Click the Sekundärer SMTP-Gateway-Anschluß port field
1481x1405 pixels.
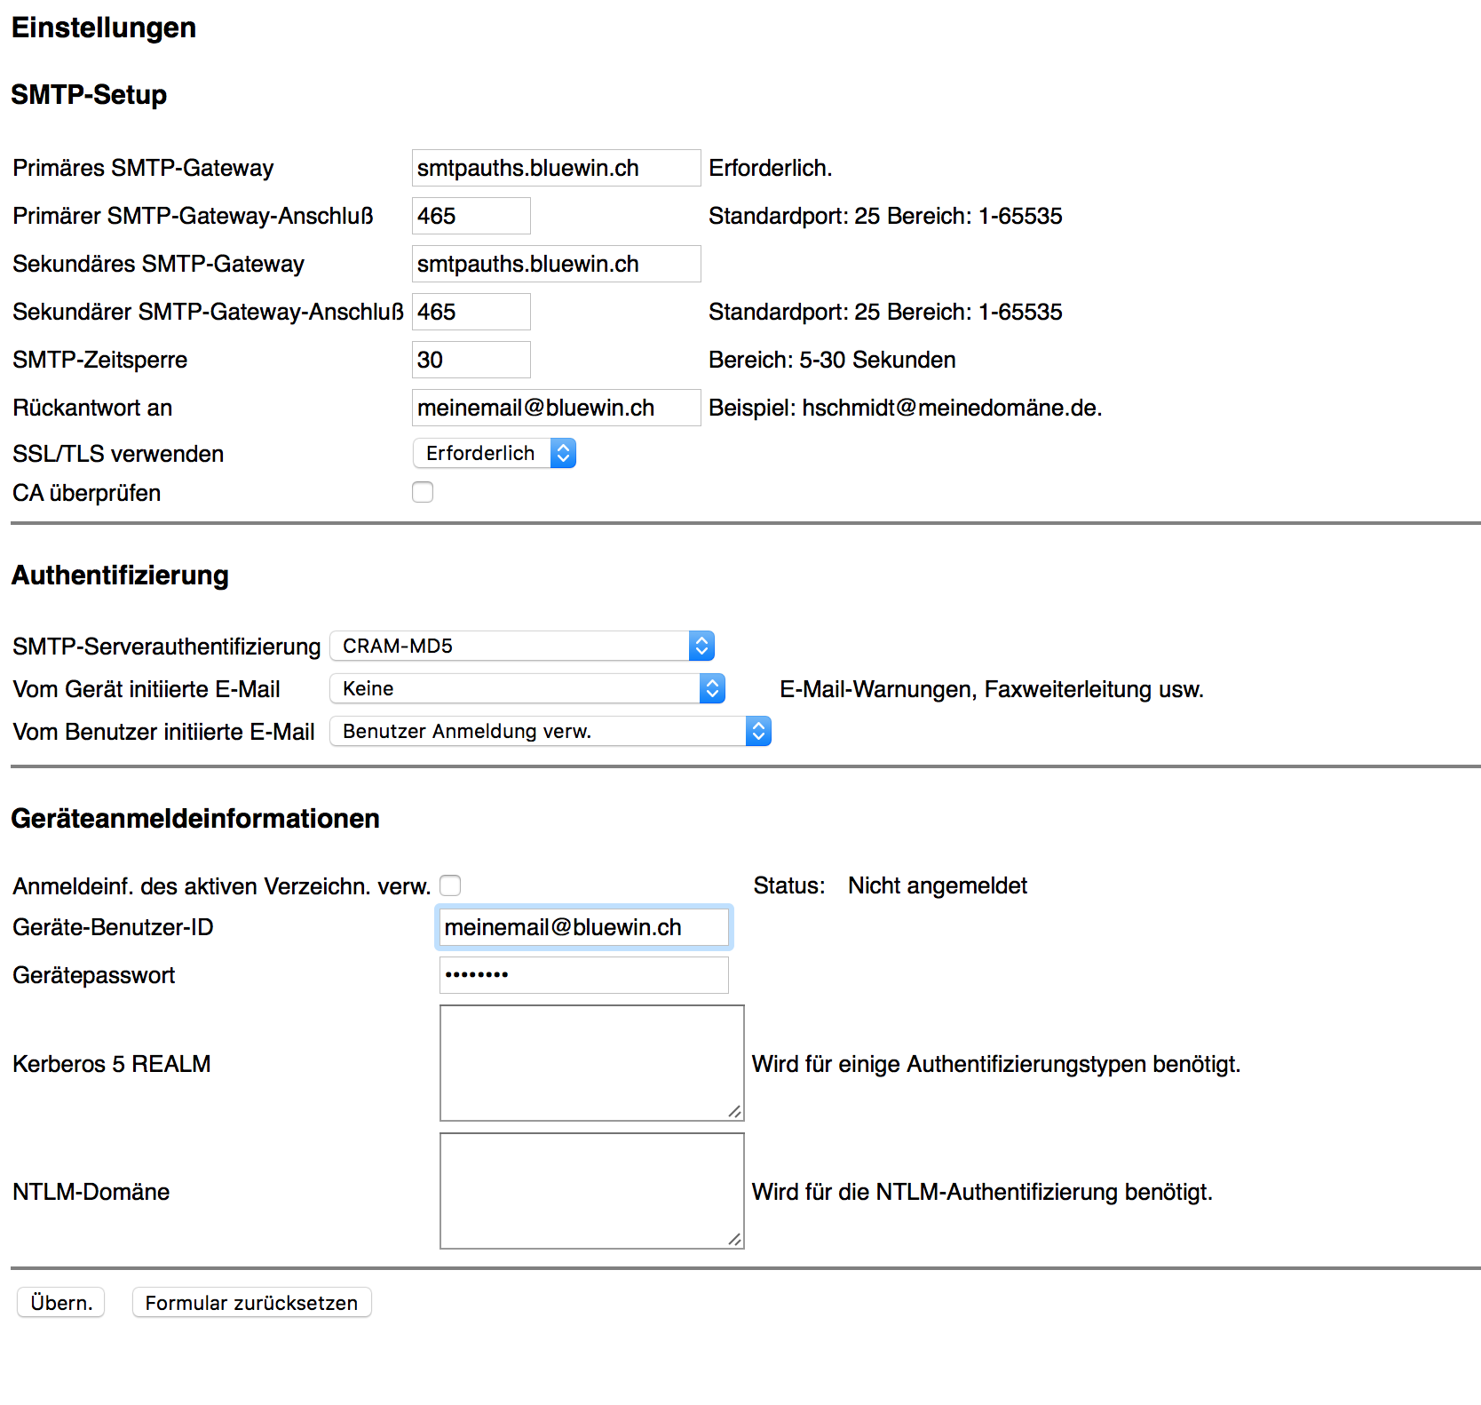(x=471, y=312)
